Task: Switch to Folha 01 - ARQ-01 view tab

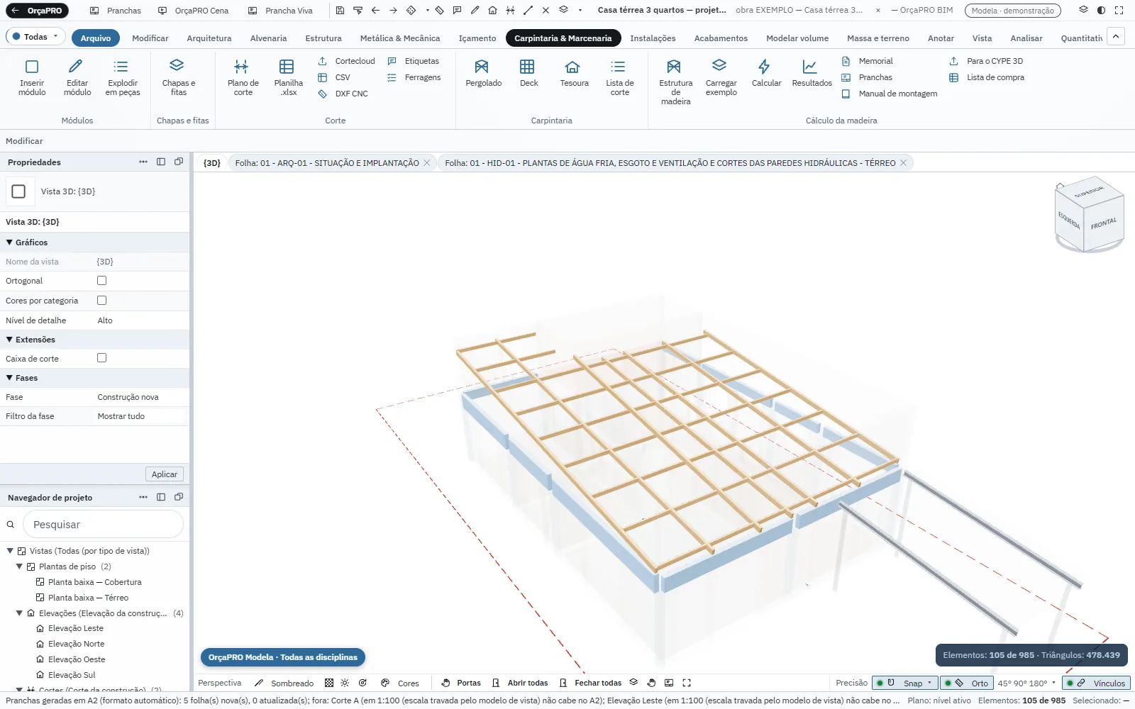Action: (327, 163)
